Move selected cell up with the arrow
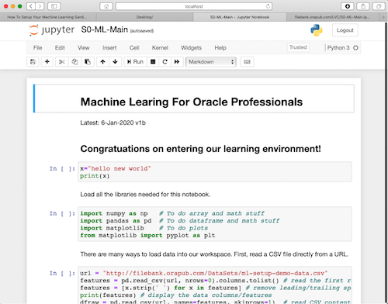388x304 pixels. pyautogui.click(x=103, y=62)
